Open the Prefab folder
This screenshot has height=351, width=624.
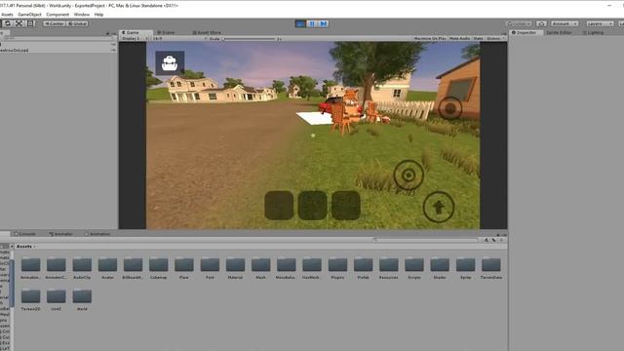click(x=363, y=268)
